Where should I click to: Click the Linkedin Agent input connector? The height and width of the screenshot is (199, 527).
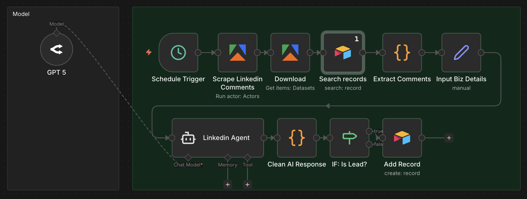click(172, 138)
